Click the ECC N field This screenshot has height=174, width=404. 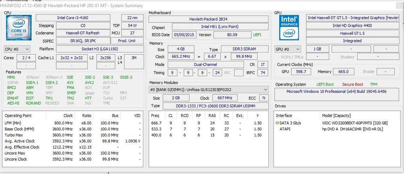(263, 98)
